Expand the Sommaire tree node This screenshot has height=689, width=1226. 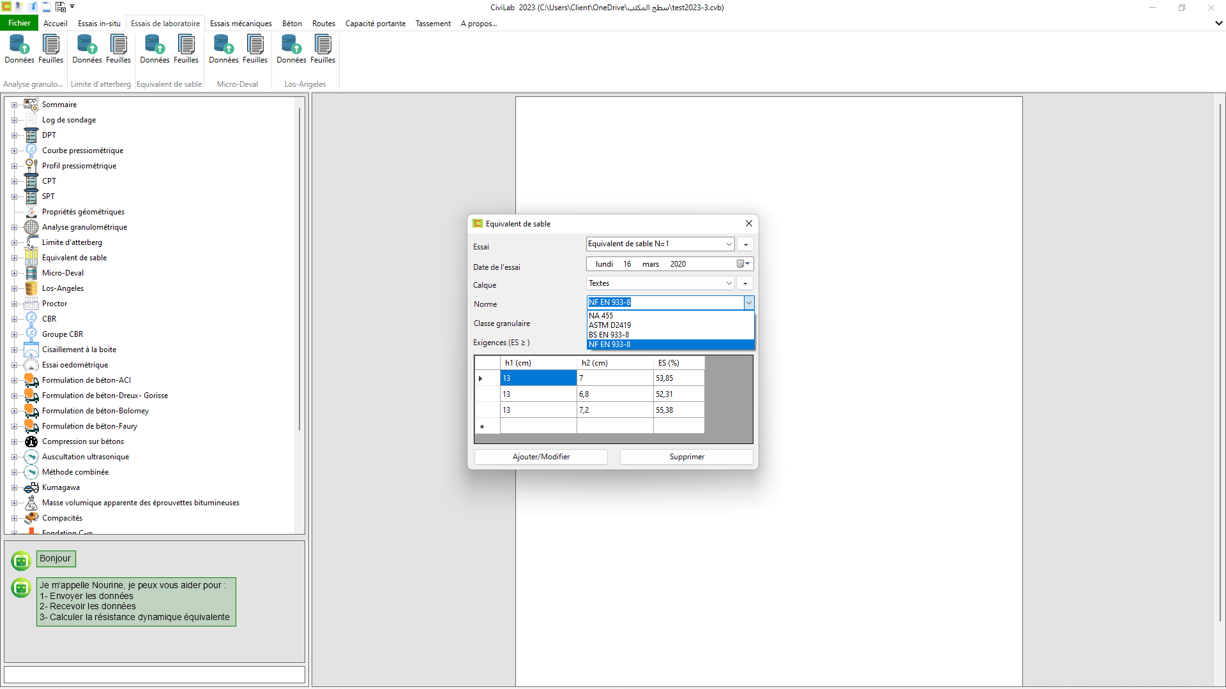click(14, 105)
